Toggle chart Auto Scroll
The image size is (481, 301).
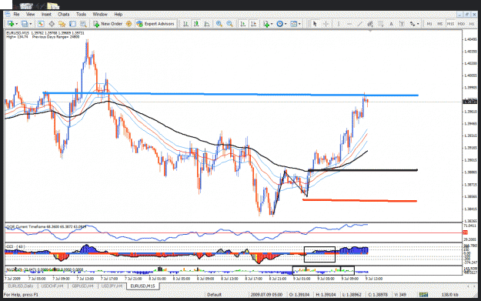(x=243, y=24)
